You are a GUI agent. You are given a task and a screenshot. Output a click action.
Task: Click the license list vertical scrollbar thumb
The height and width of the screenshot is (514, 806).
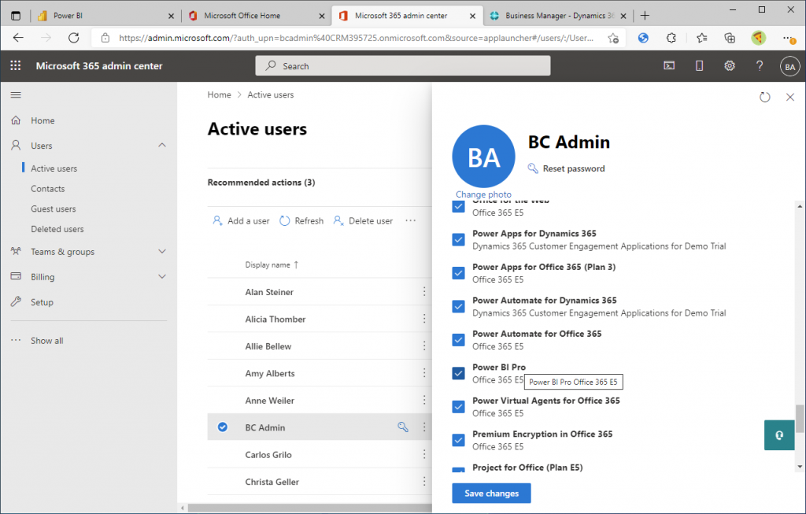pos(800,419)
